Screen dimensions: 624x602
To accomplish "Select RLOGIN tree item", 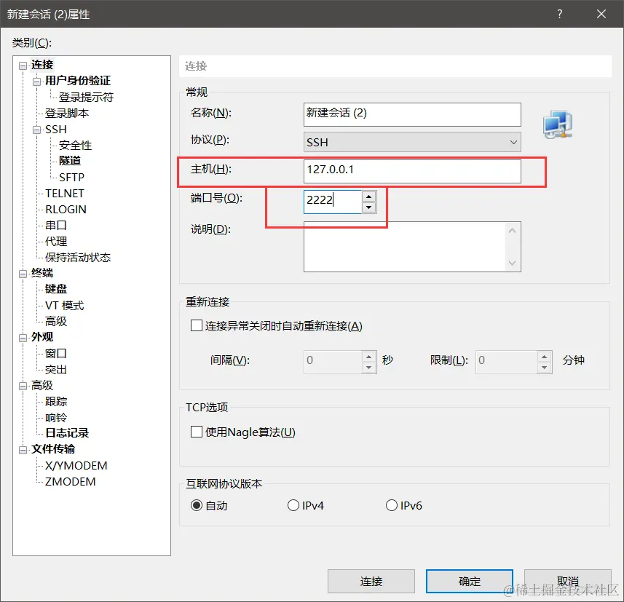I will pos(66,210).
